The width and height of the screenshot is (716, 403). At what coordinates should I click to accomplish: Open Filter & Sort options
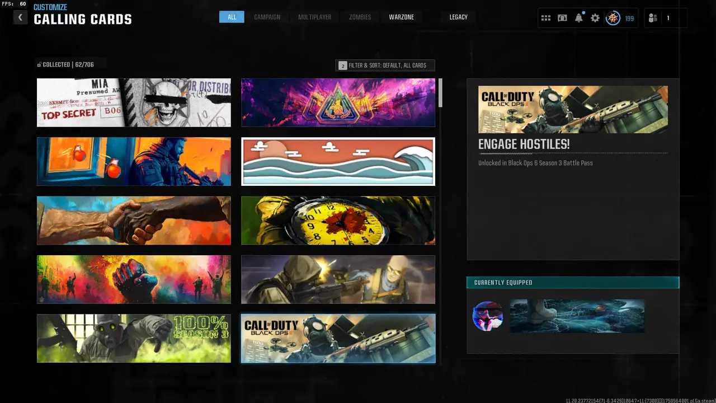[385, 65]
